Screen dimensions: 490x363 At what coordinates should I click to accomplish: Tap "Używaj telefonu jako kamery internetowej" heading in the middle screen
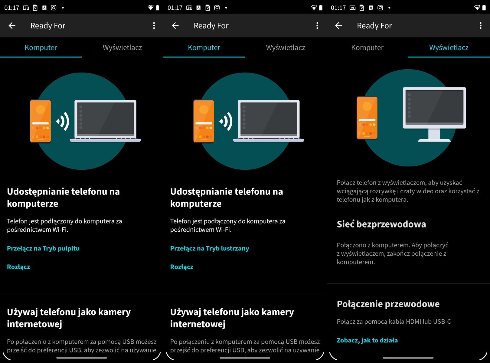click(232, 318)
